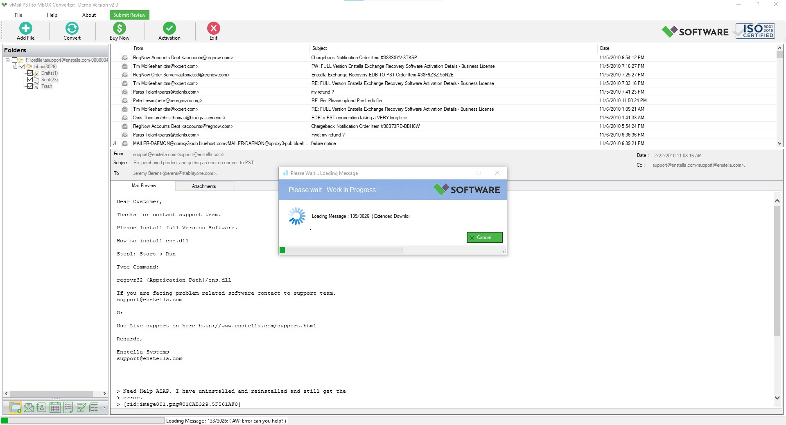Click the Software logo in the loading dialog
This screenshot has width=786, height=425.
coord(467,190)
